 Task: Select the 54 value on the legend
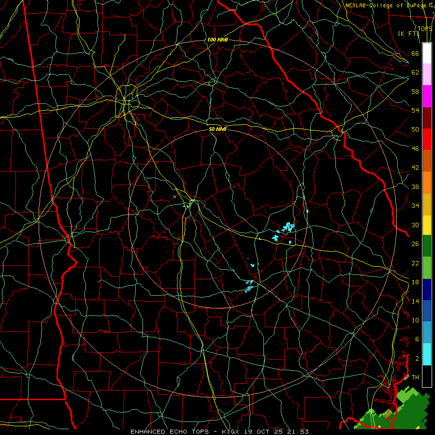[x=415, y=110]
